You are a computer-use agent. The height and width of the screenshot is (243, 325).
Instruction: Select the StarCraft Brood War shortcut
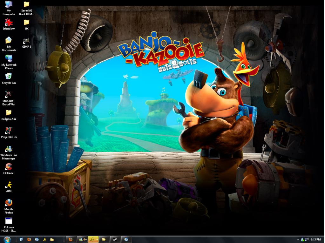(9, 95)
